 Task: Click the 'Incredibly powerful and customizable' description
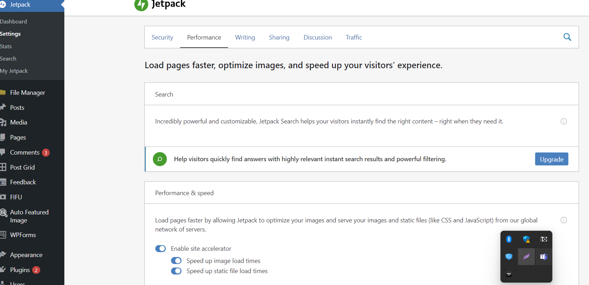point(329,121)
